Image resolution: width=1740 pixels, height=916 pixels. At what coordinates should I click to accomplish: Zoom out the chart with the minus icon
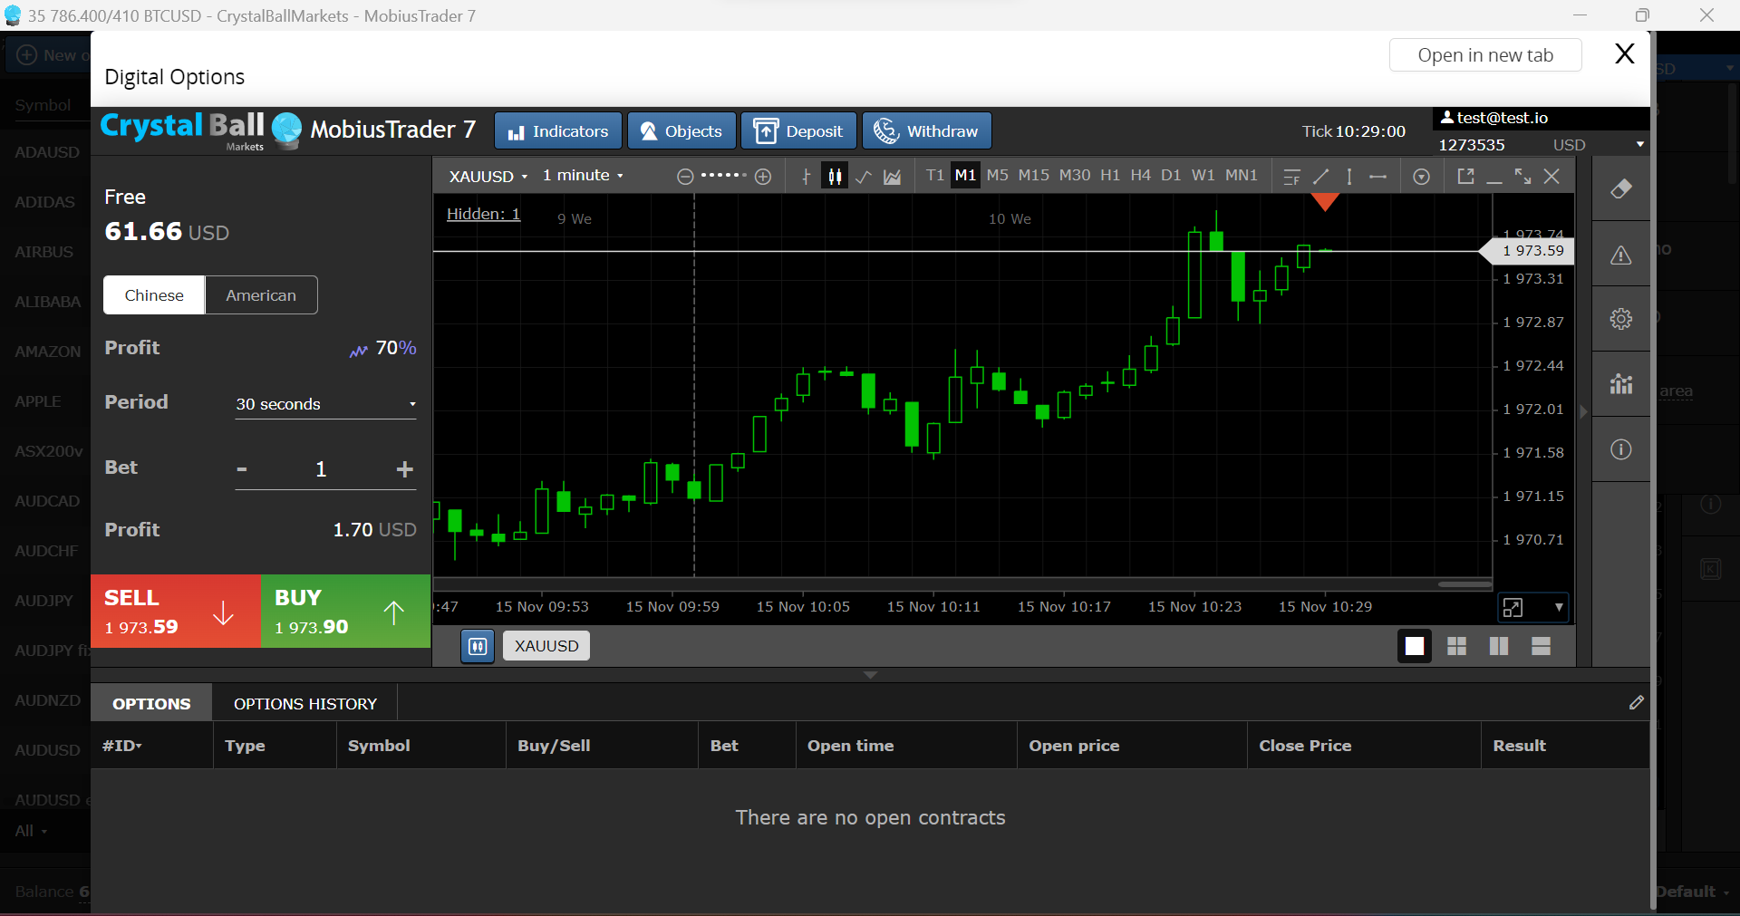(685, 177)
